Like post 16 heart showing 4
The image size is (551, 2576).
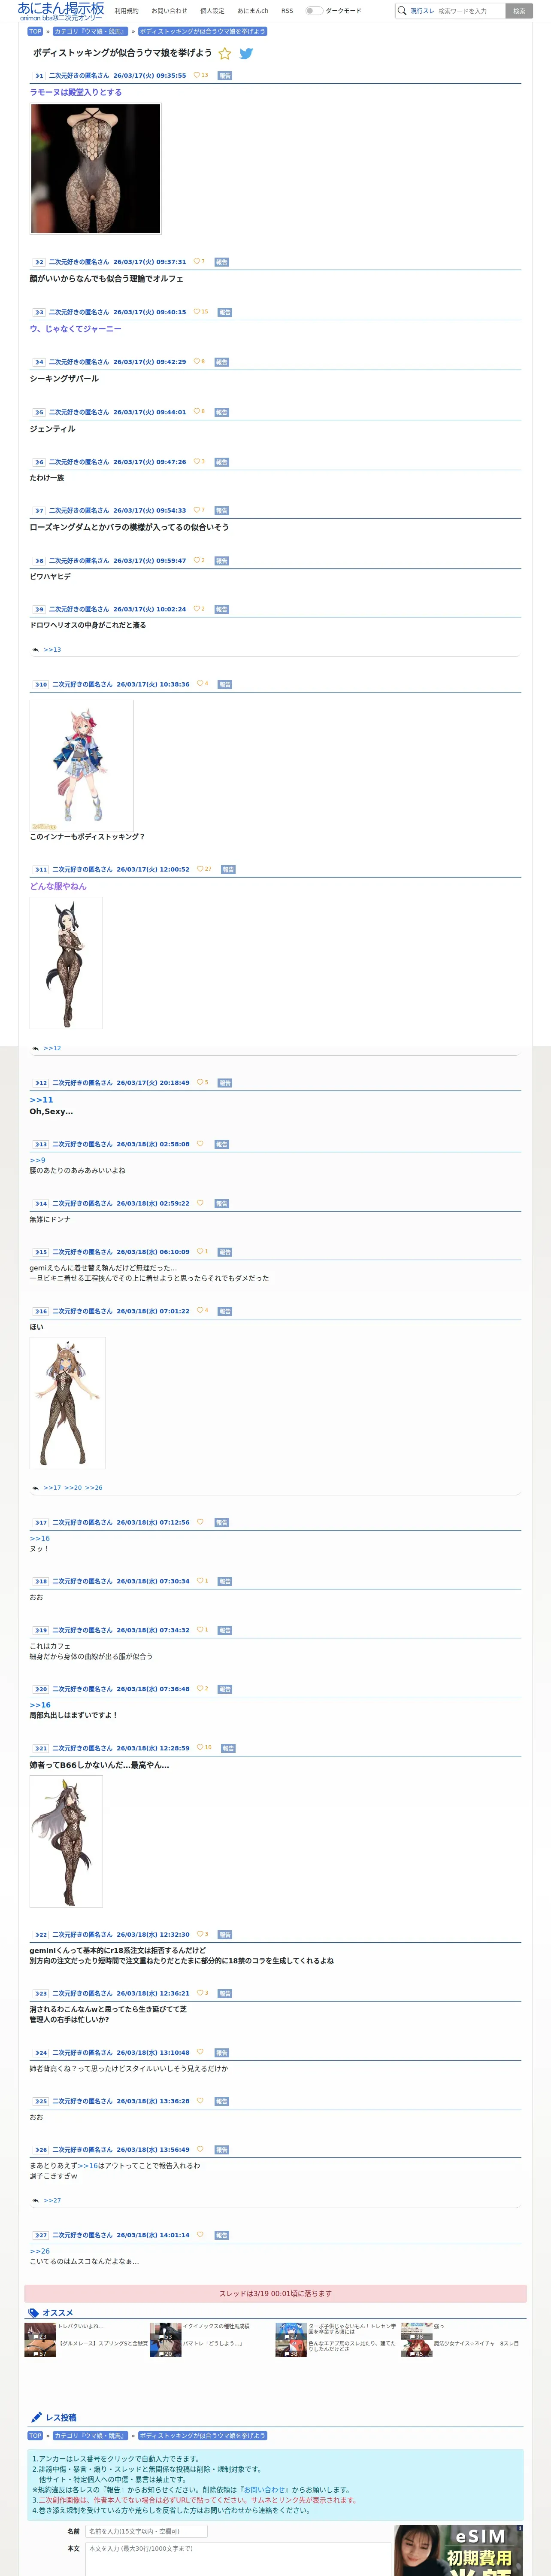[200, 1310]
